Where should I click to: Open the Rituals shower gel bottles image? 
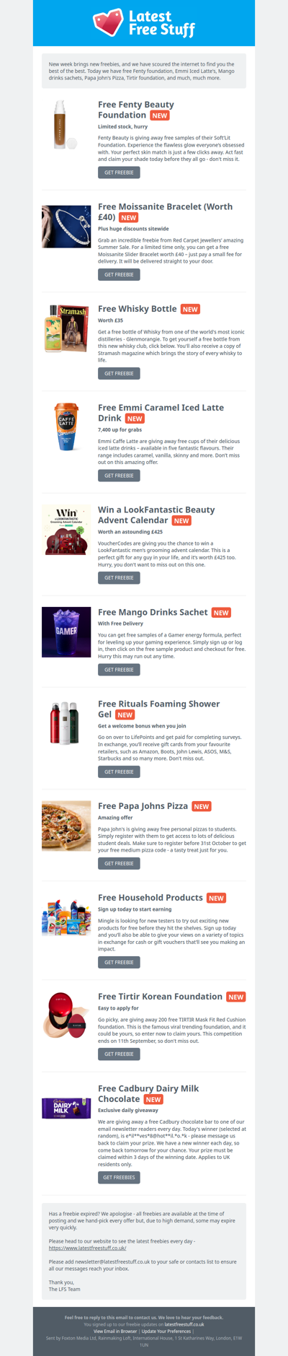point(66,723)
